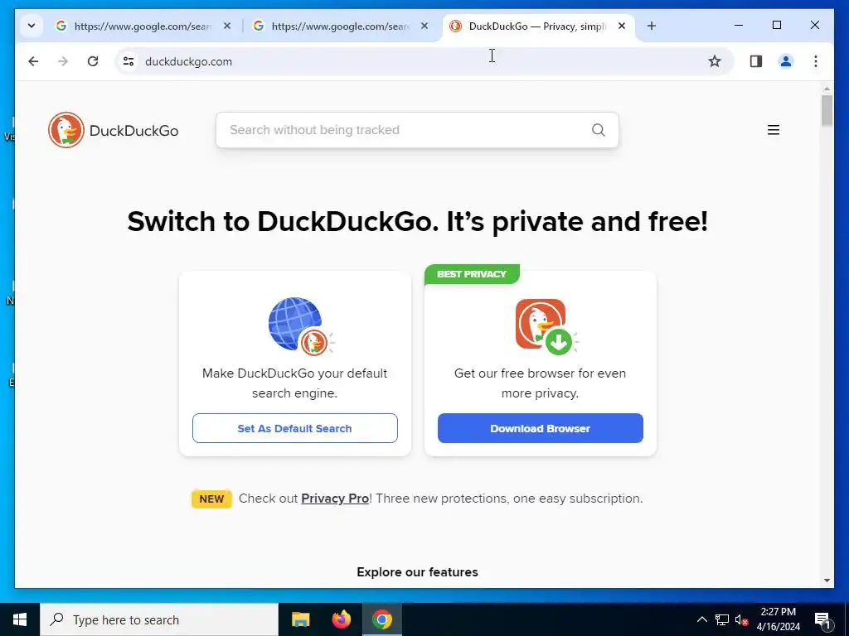The width and height of the screenshot is (849, 636).
Task: Click 'Explore our features' heading
Action: (x=418, y=572)
